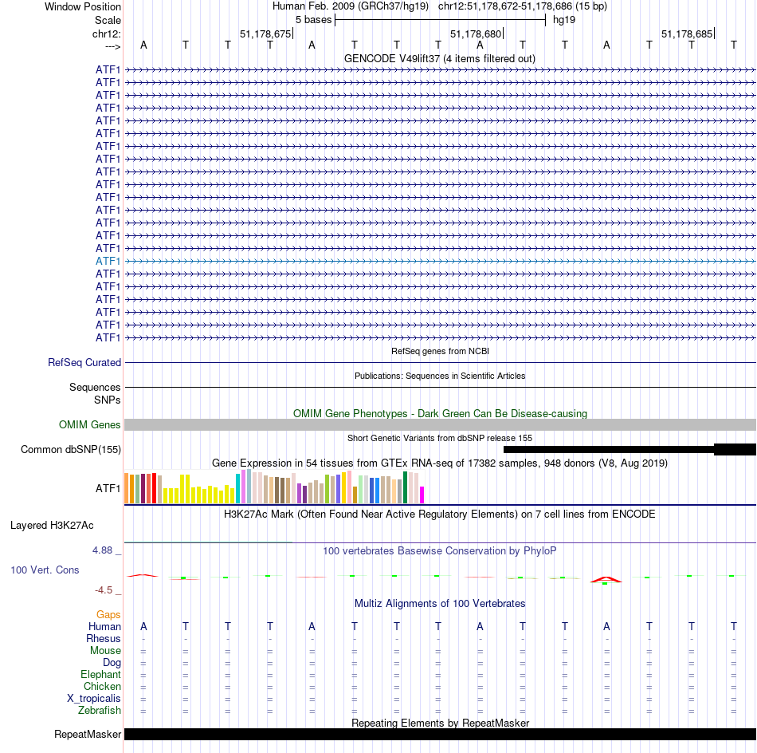Click the thin black dbSNP variant line
The height and width of the screenshot is (753, 757).
point(608,449)
